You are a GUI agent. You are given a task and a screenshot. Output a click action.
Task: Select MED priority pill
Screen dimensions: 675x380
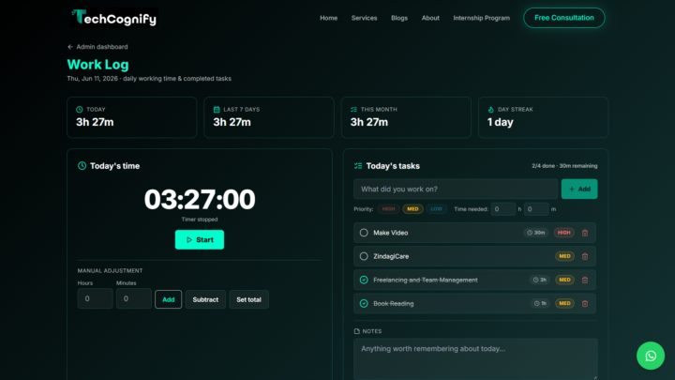click(x=412, y=209)
